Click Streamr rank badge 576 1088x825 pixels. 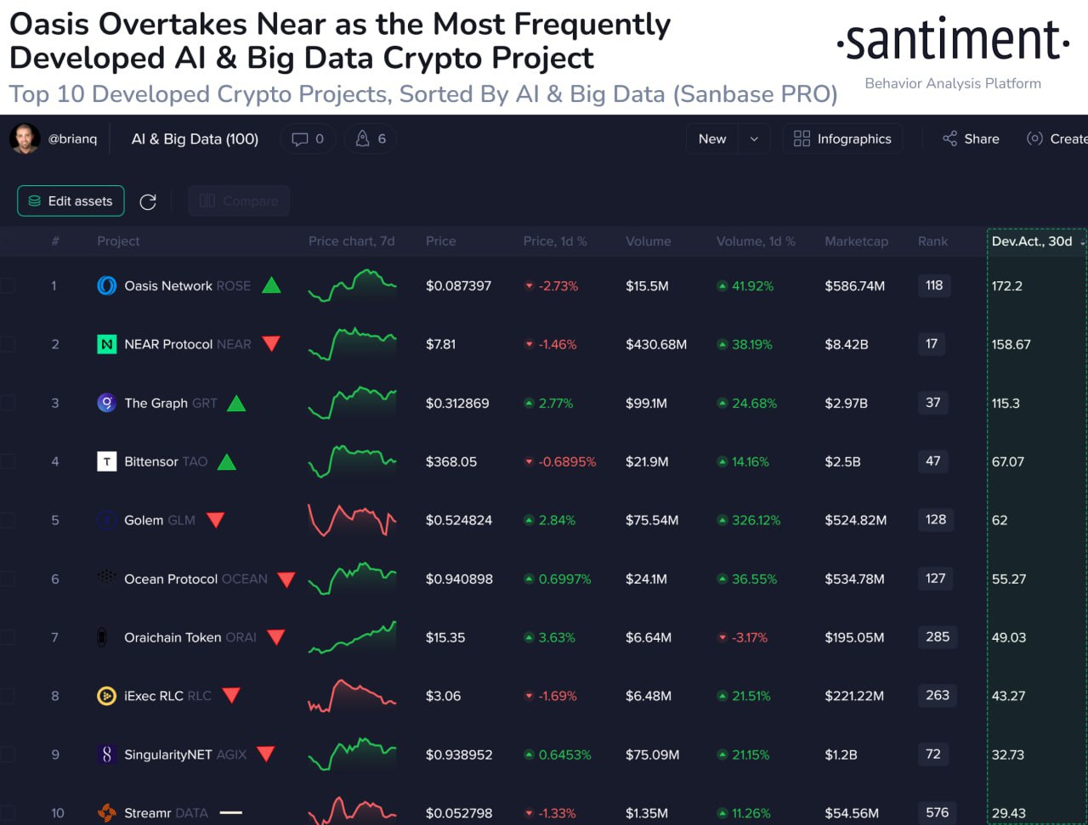[x=937, y=812]
